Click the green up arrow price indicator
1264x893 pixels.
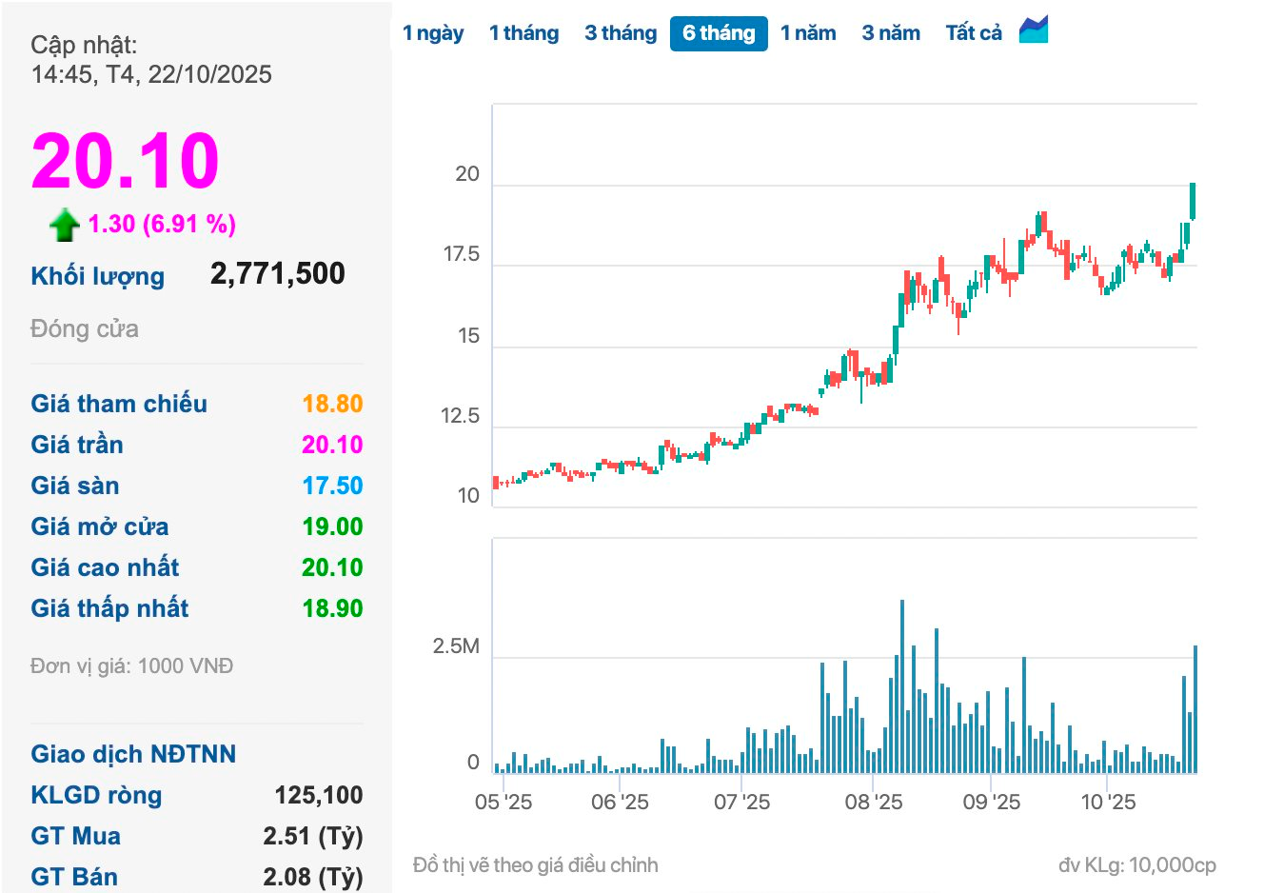pos(64,225)
